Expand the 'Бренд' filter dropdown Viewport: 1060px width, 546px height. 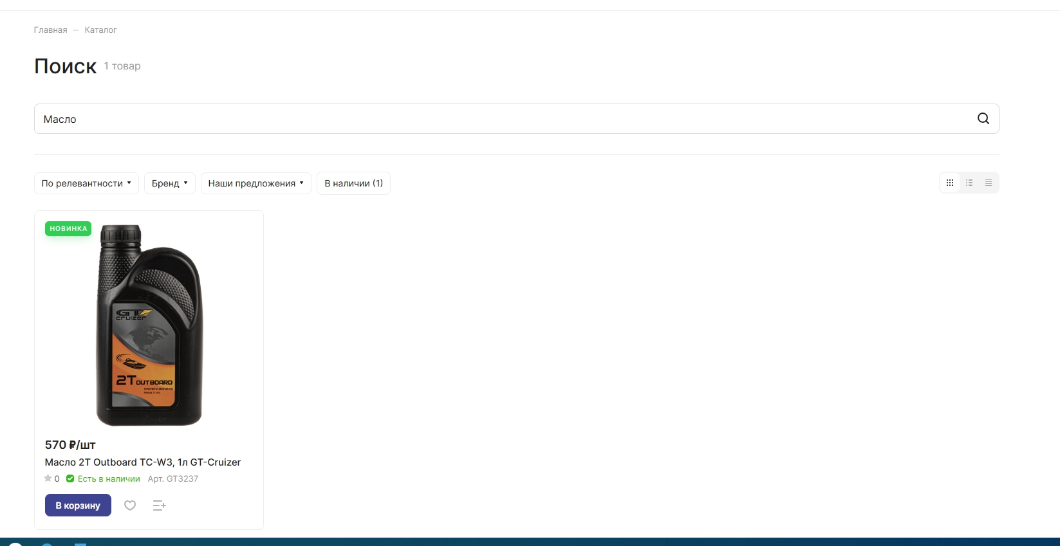[169, 183]
